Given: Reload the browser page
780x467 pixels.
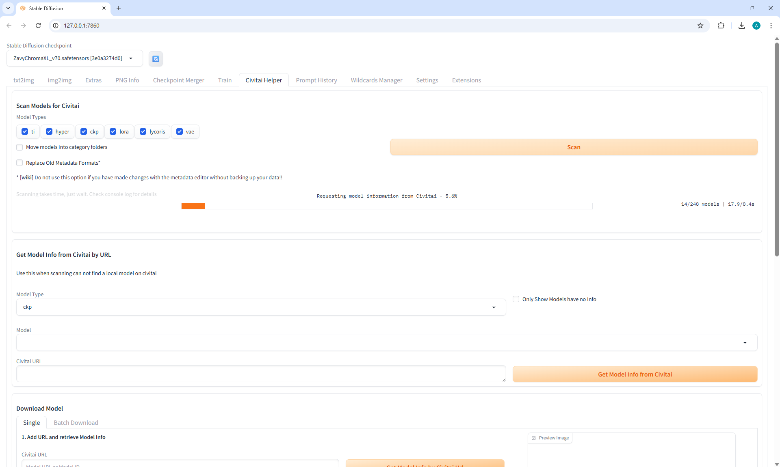Looking at the screenshot, I should tap(38, 26).
